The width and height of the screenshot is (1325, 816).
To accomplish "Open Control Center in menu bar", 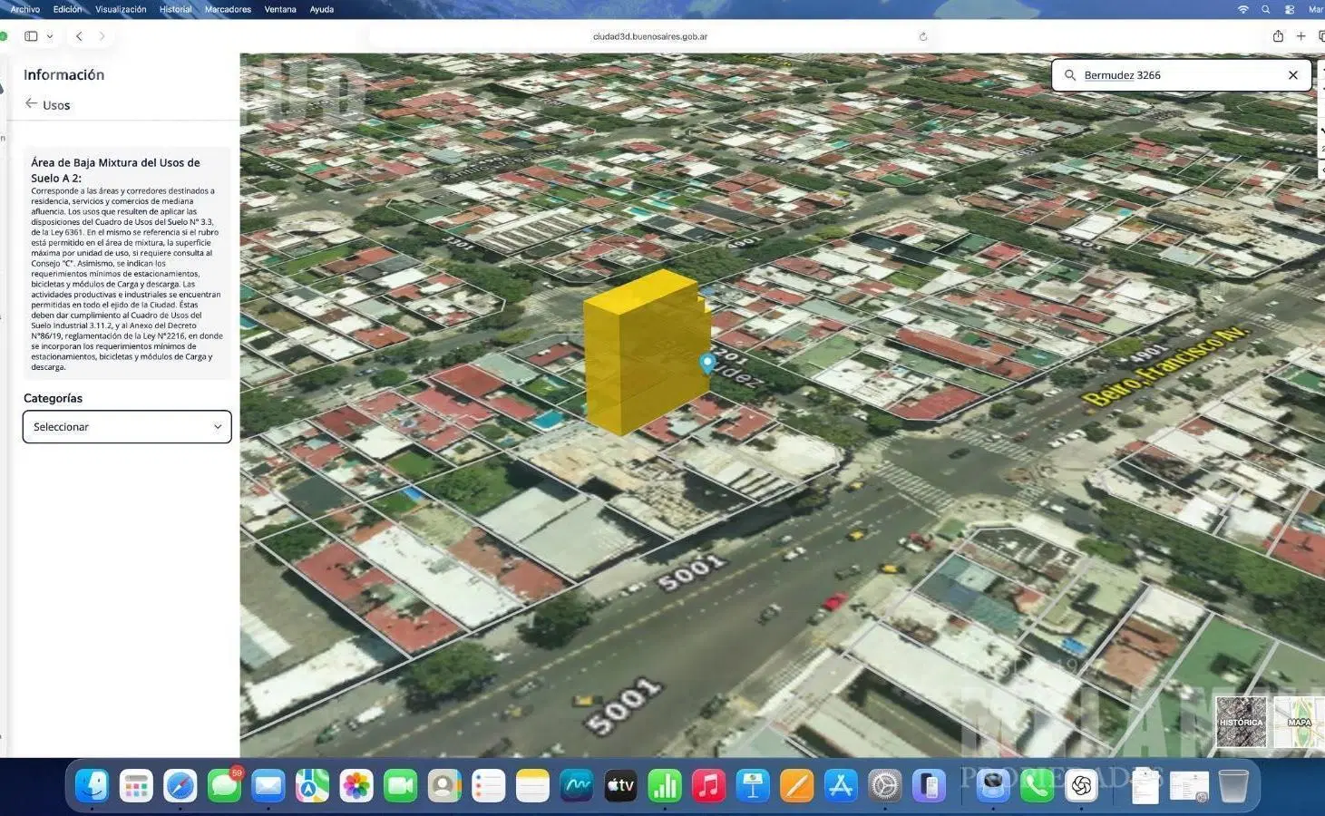I will pyautogui.click(x=1290, y=9).
